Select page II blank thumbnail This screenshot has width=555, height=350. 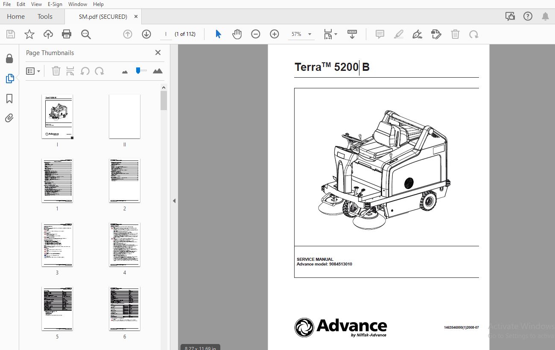point(125,117)
